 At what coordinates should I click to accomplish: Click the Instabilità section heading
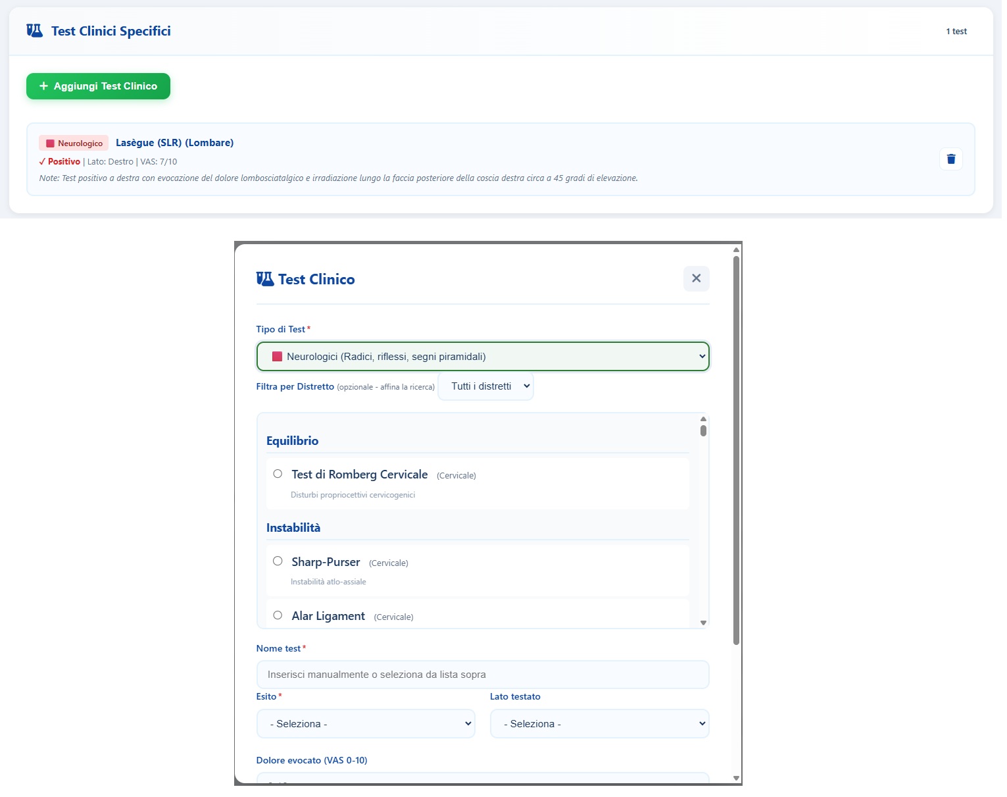293,527
